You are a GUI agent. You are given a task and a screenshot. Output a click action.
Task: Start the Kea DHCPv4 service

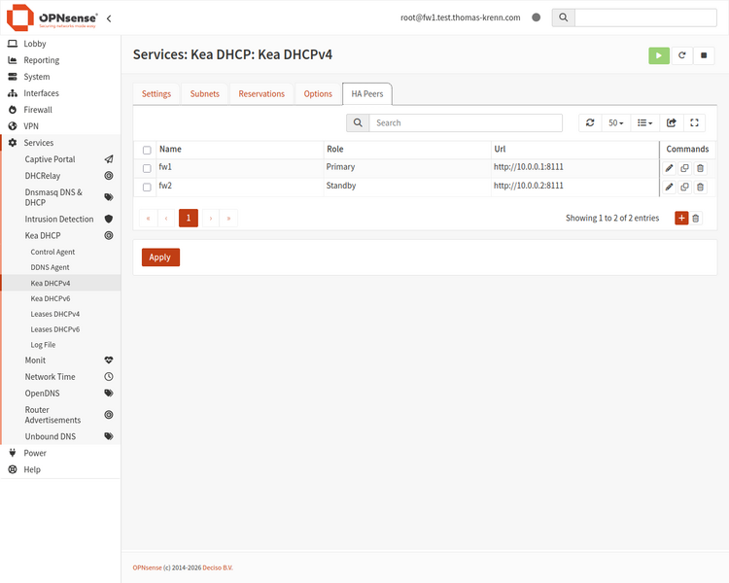659,55
